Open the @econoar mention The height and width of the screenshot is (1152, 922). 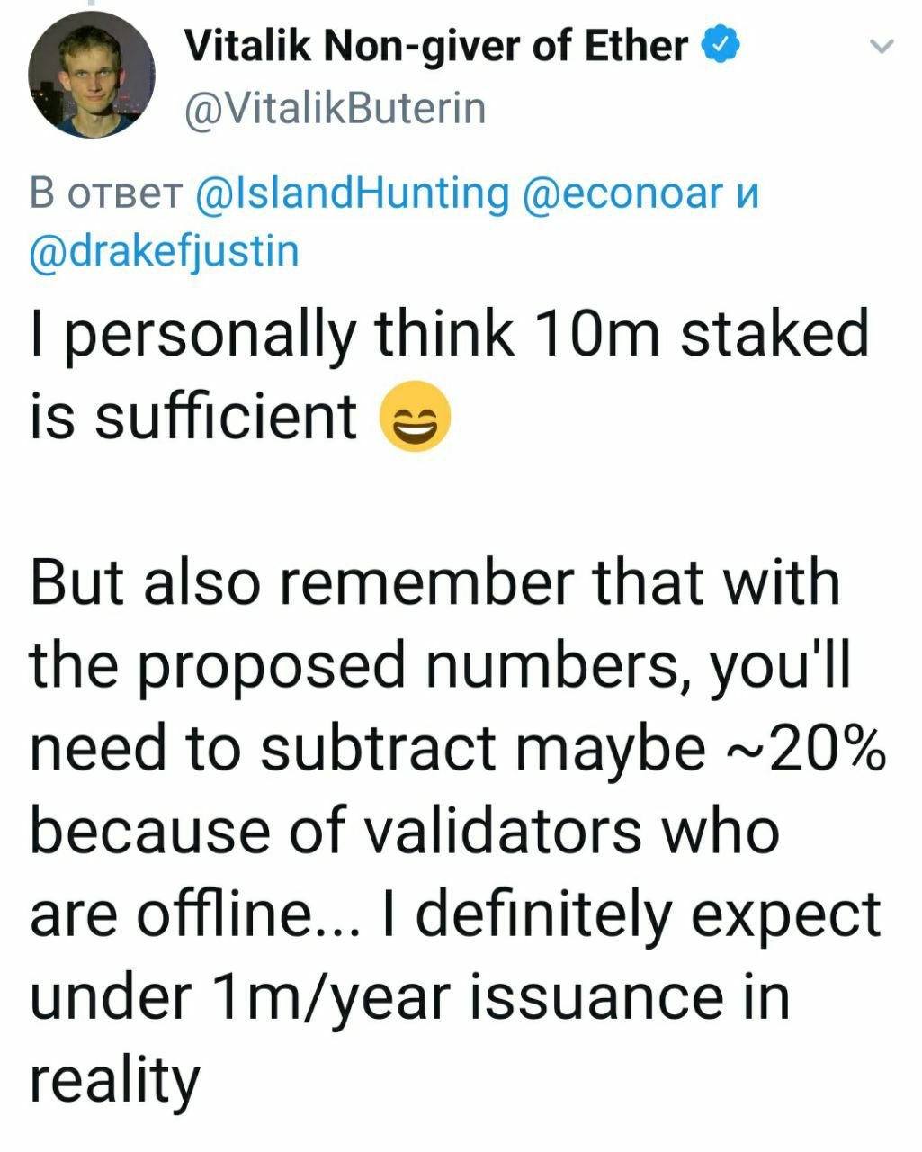[622, 193]
